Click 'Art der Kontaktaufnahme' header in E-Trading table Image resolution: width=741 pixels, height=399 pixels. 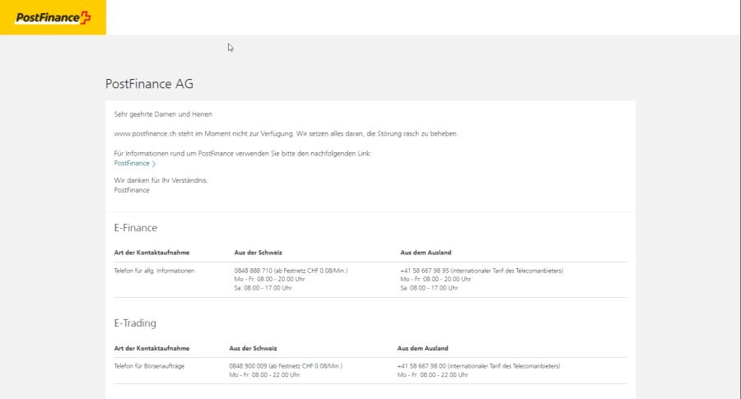[151, 349]
